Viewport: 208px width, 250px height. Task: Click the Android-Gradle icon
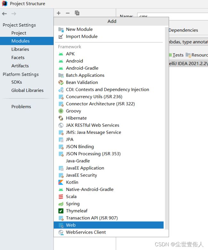(x=61, y=68)
